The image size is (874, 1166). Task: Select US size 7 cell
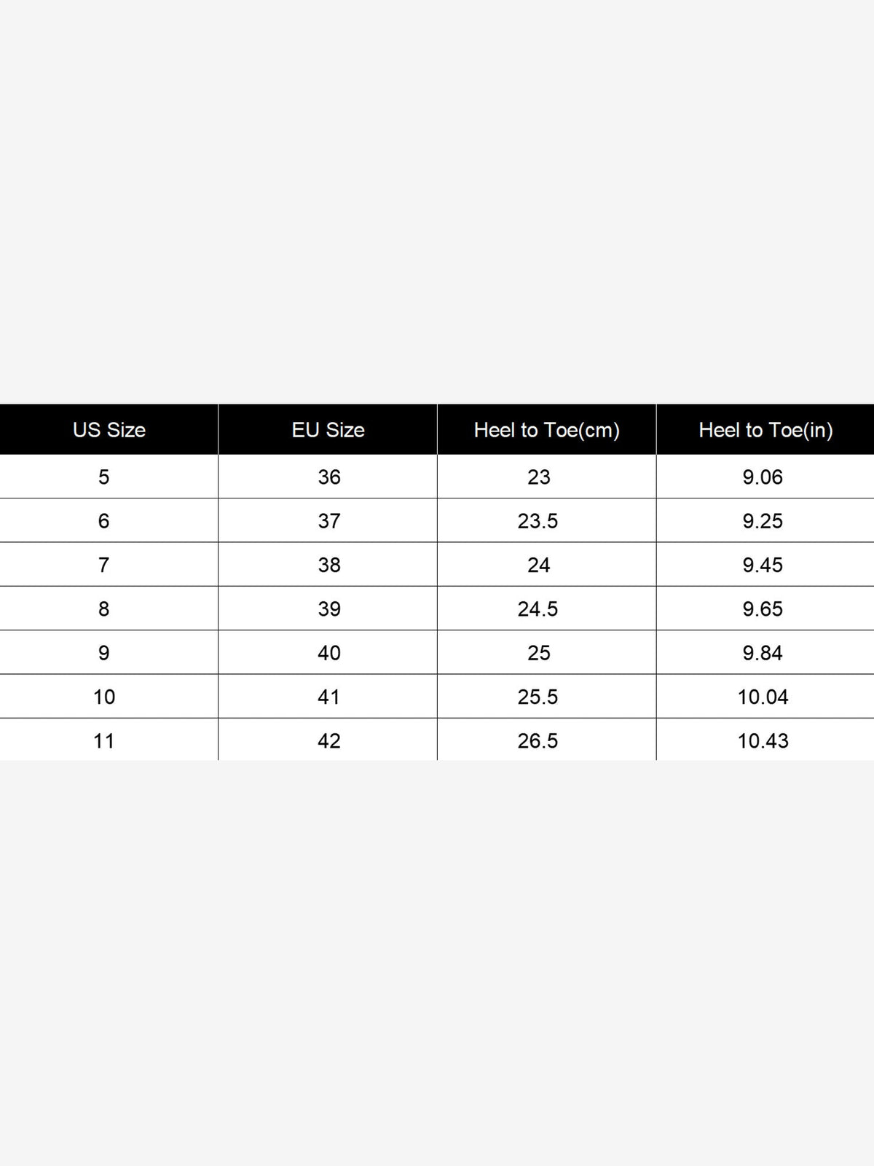pos(109,565)
